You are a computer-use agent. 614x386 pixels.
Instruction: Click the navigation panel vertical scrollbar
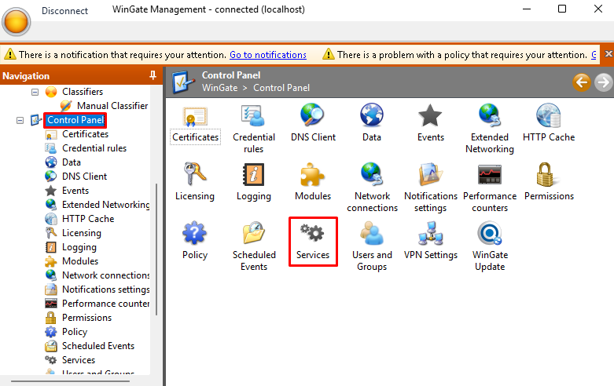[156, 249]
